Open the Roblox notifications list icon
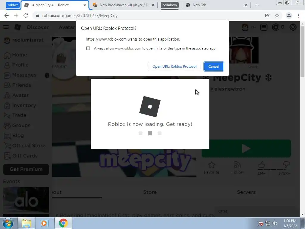 264,27
